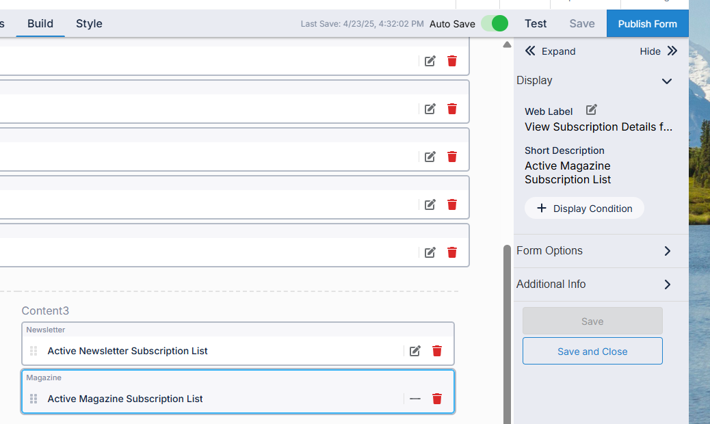Click the edit icon in the topmost row
Image resolution: width=710 pixels, height=424 pixels.
(x=430, y=61)
